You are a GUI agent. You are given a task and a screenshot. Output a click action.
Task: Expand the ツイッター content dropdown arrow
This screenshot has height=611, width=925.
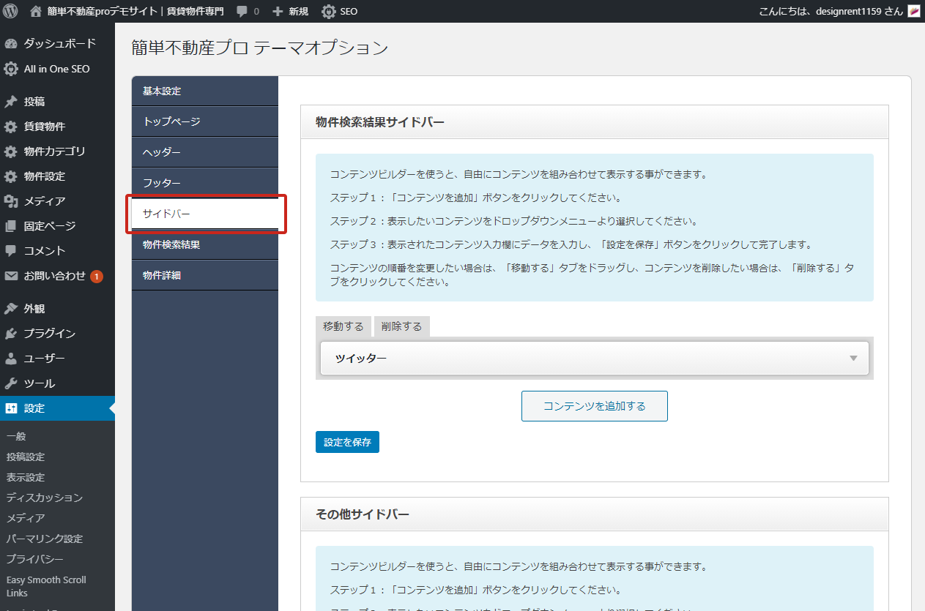point(853,359)
